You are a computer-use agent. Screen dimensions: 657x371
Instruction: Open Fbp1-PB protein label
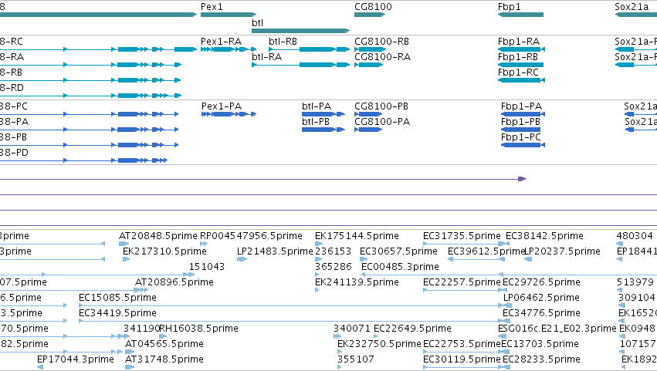point(520,121)
